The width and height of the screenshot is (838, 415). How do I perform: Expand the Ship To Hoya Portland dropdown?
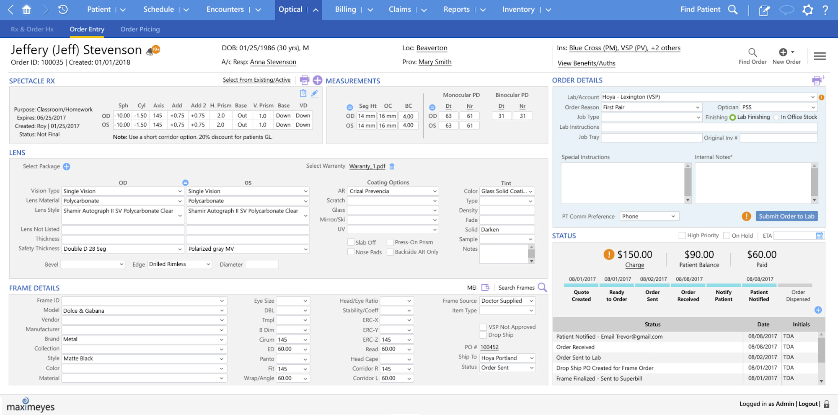(507, 358)
